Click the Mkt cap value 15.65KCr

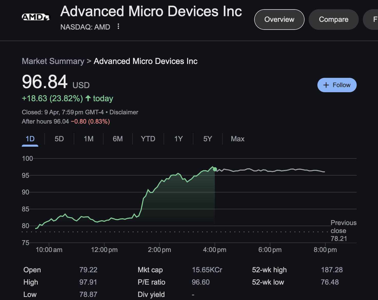[x=207, y=270]
